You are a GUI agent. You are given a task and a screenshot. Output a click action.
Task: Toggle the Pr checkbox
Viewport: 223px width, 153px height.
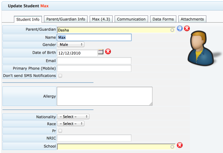pos(60,131)
